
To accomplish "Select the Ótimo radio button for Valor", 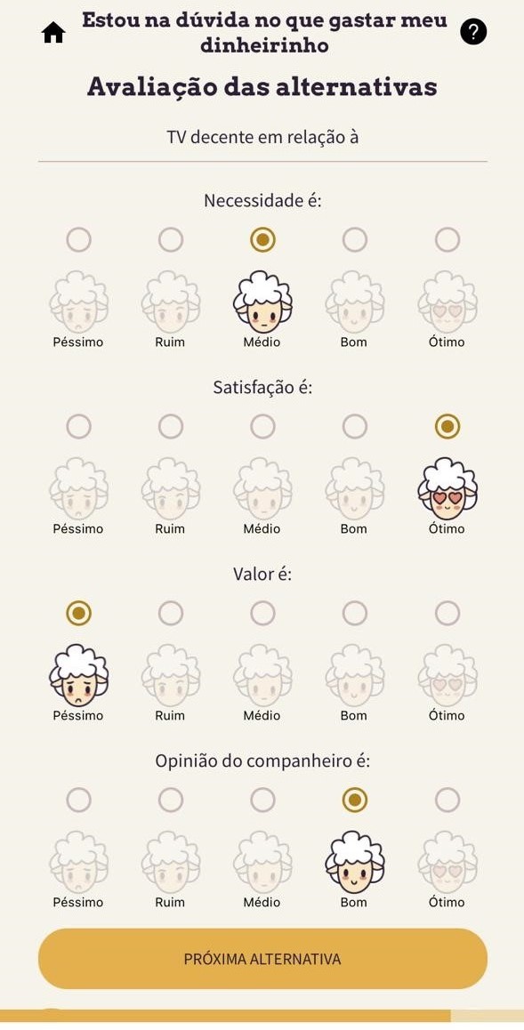I will pyautogui.click(x=447, y=613).
